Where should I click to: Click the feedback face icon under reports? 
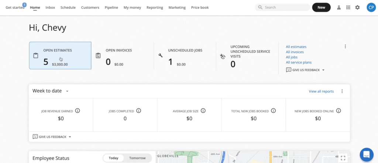(35, 137)
